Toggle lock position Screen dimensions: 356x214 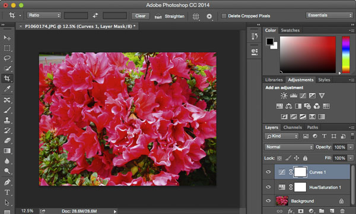coord(297,158)
